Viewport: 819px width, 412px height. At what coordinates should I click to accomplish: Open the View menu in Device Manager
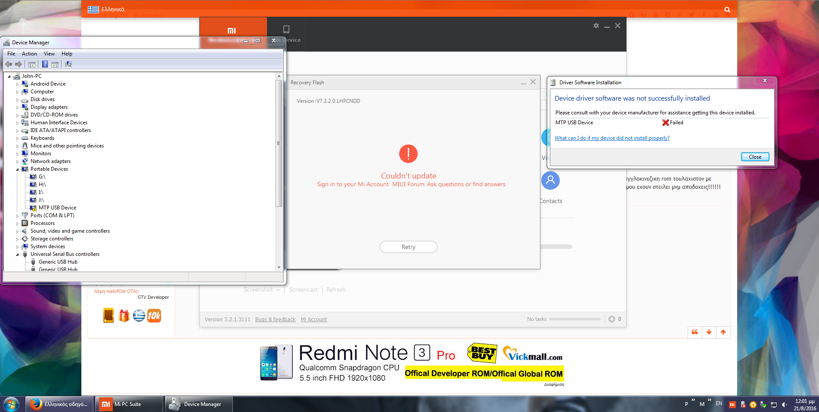[49, 54]
